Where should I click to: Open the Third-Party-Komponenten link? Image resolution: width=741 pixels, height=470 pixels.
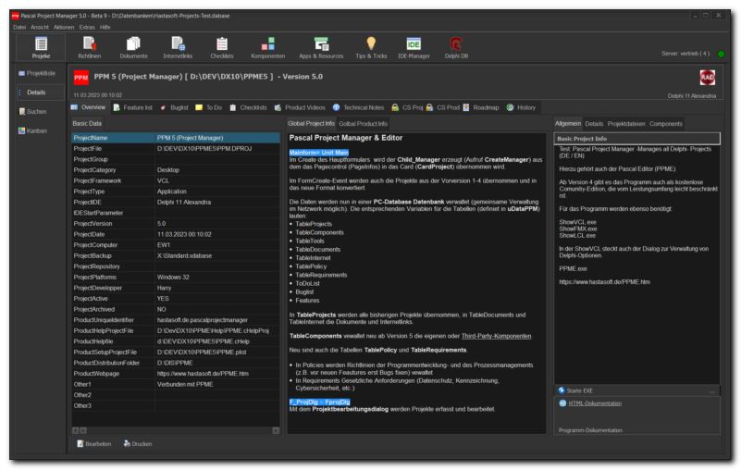(x=496, y=336)
